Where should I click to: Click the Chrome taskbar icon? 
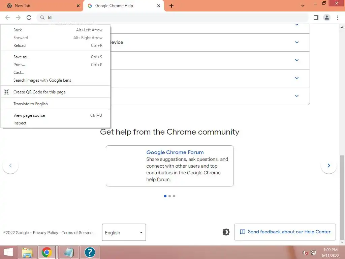(46, 252)
